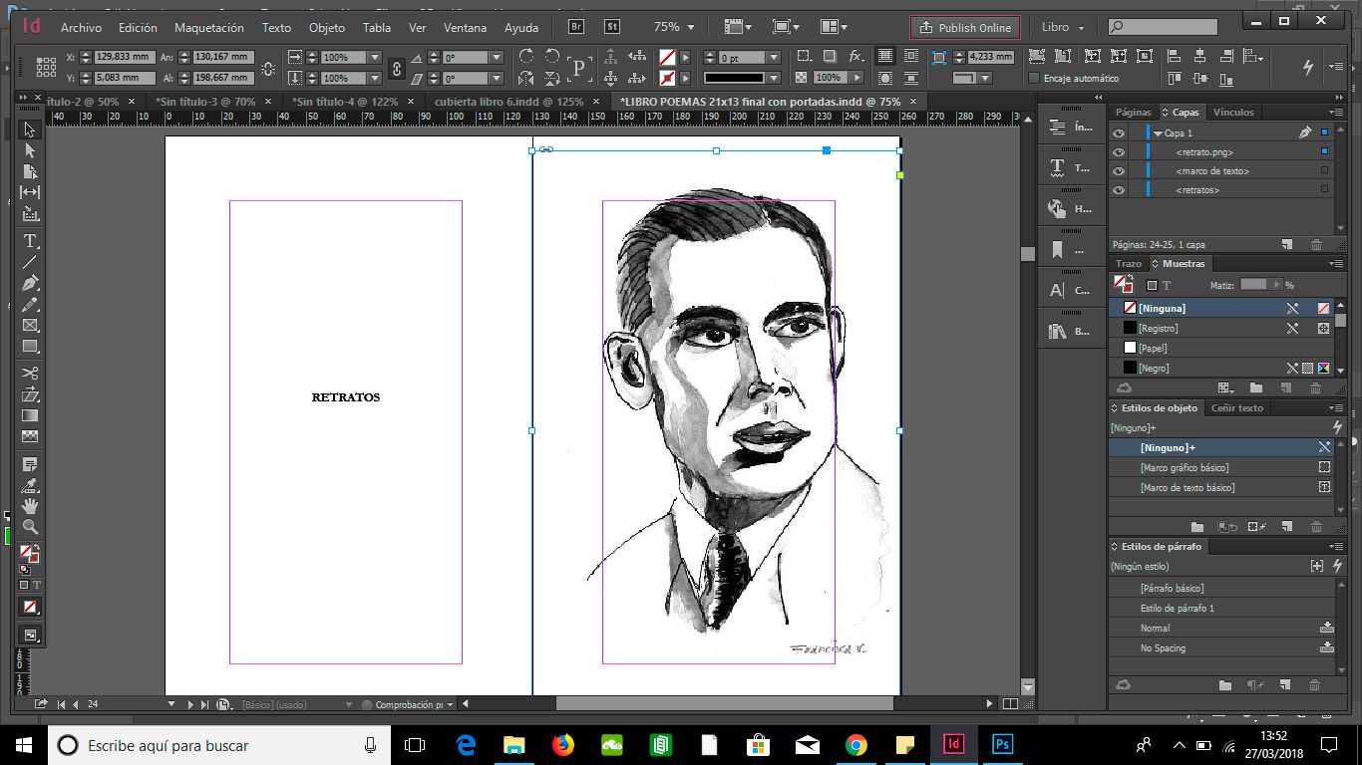Switch to cubierta libro 6.indd tab
The height and width of the screenshot is (765, 1362).
click(x=509, y=102)
